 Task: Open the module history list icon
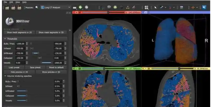tap(75, 8)
